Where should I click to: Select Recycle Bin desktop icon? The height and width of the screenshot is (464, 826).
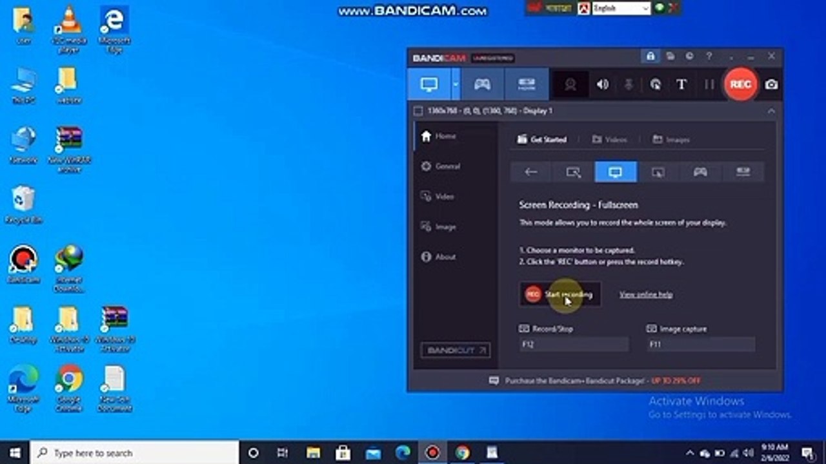pyautogui.click(x=23, y=206)
